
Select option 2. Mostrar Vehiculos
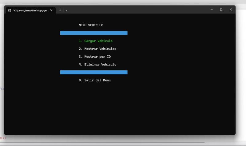click(x=97, y=49)
